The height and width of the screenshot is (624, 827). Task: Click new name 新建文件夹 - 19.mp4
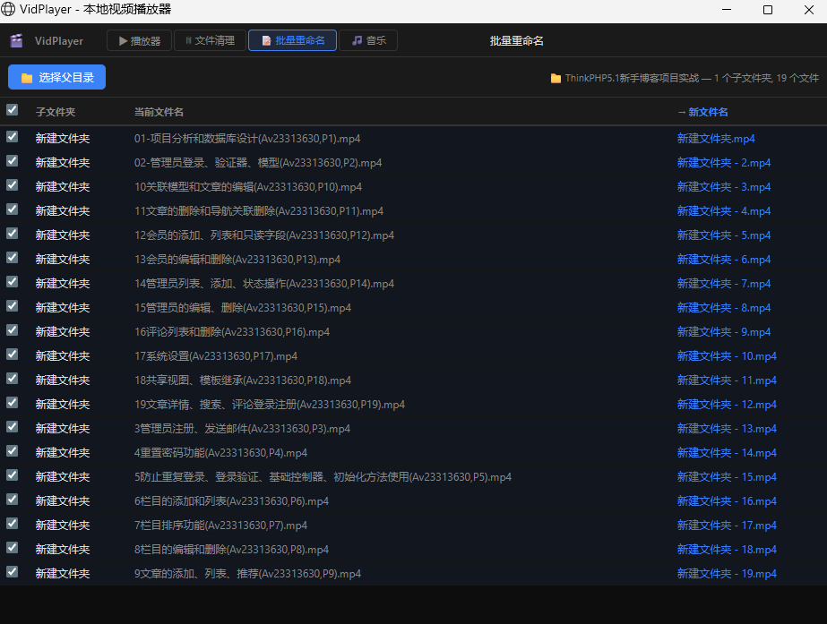(727, 574)
